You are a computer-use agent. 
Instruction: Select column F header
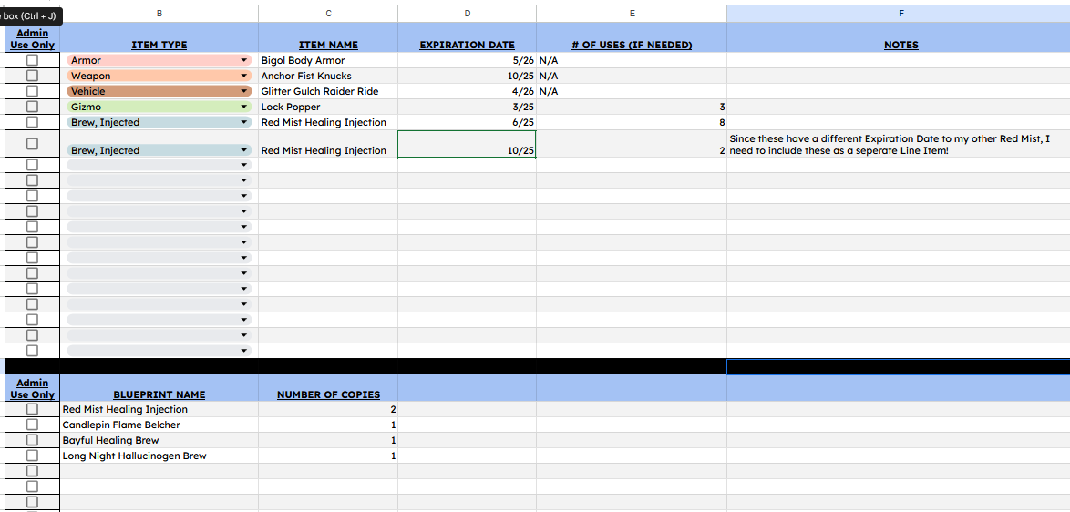point(900,13)
